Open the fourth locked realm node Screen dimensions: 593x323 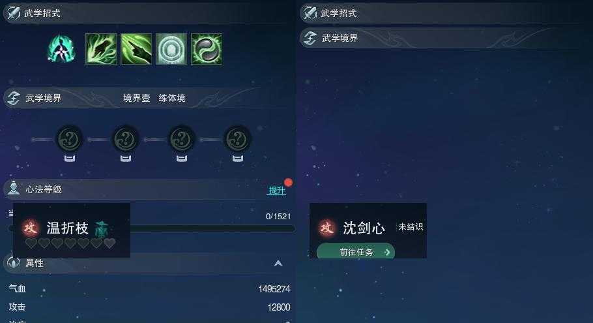point(237,140)
